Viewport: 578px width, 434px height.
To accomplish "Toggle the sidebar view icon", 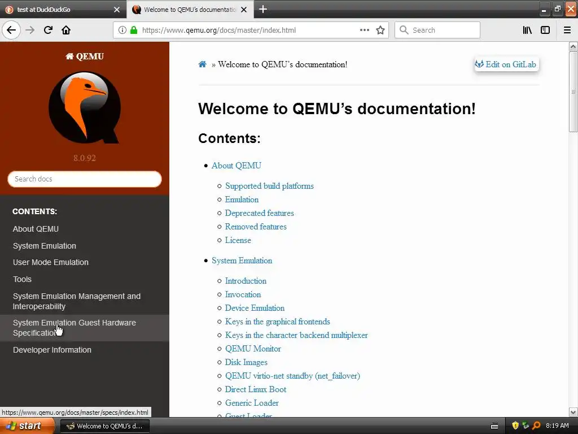I will tap(545, 30).
